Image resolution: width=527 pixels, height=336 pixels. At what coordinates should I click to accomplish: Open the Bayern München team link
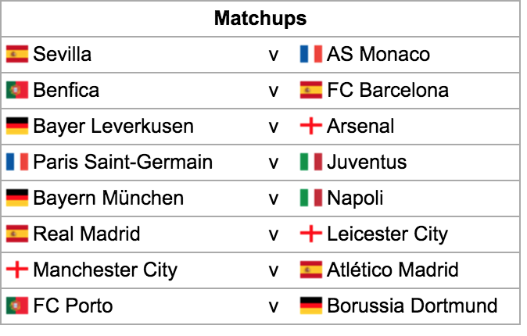click(x=109, y=198)
